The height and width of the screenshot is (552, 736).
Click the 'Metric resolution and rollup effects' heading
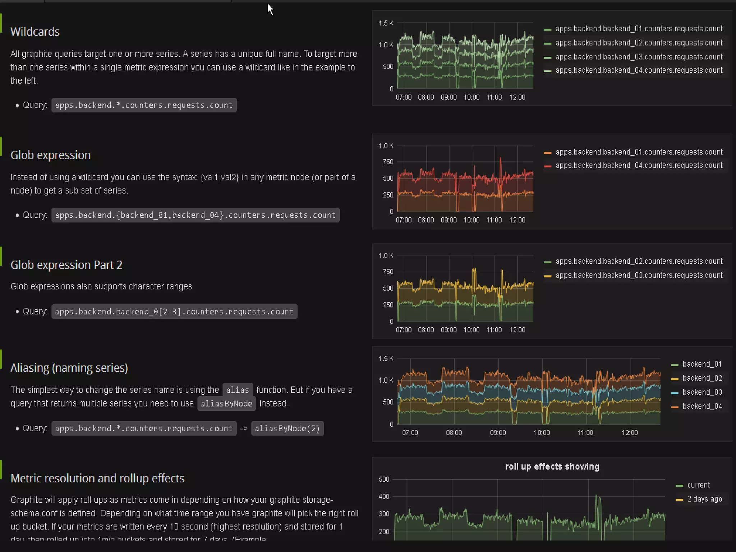pyautogui.click(x=97, y=479)
